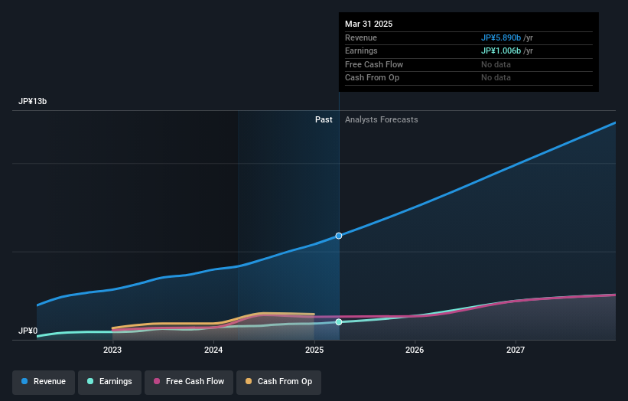628x401 pixels.
Task: Click the Free Cash Flow row in the tooltip
Action: 469,64
